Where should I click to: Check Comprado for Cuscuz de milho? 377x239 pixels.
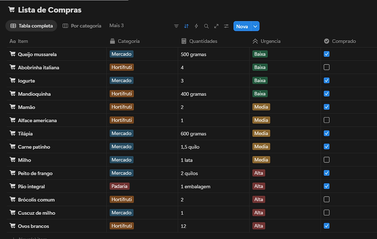click(327, 213)
